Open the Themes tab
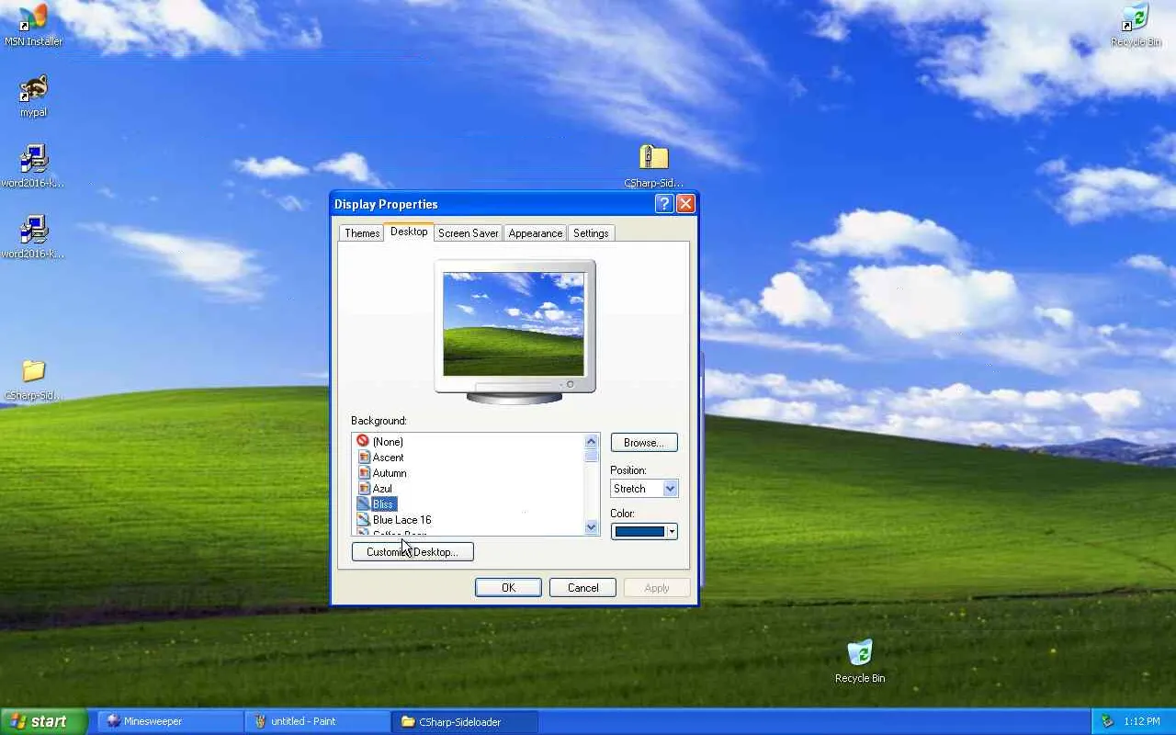 (x=362, y=233)
